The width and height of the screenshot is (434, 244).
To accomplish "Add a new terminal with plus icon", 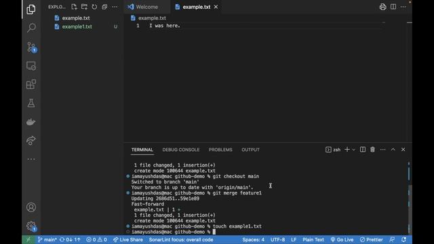I will (x=347, y=149).
